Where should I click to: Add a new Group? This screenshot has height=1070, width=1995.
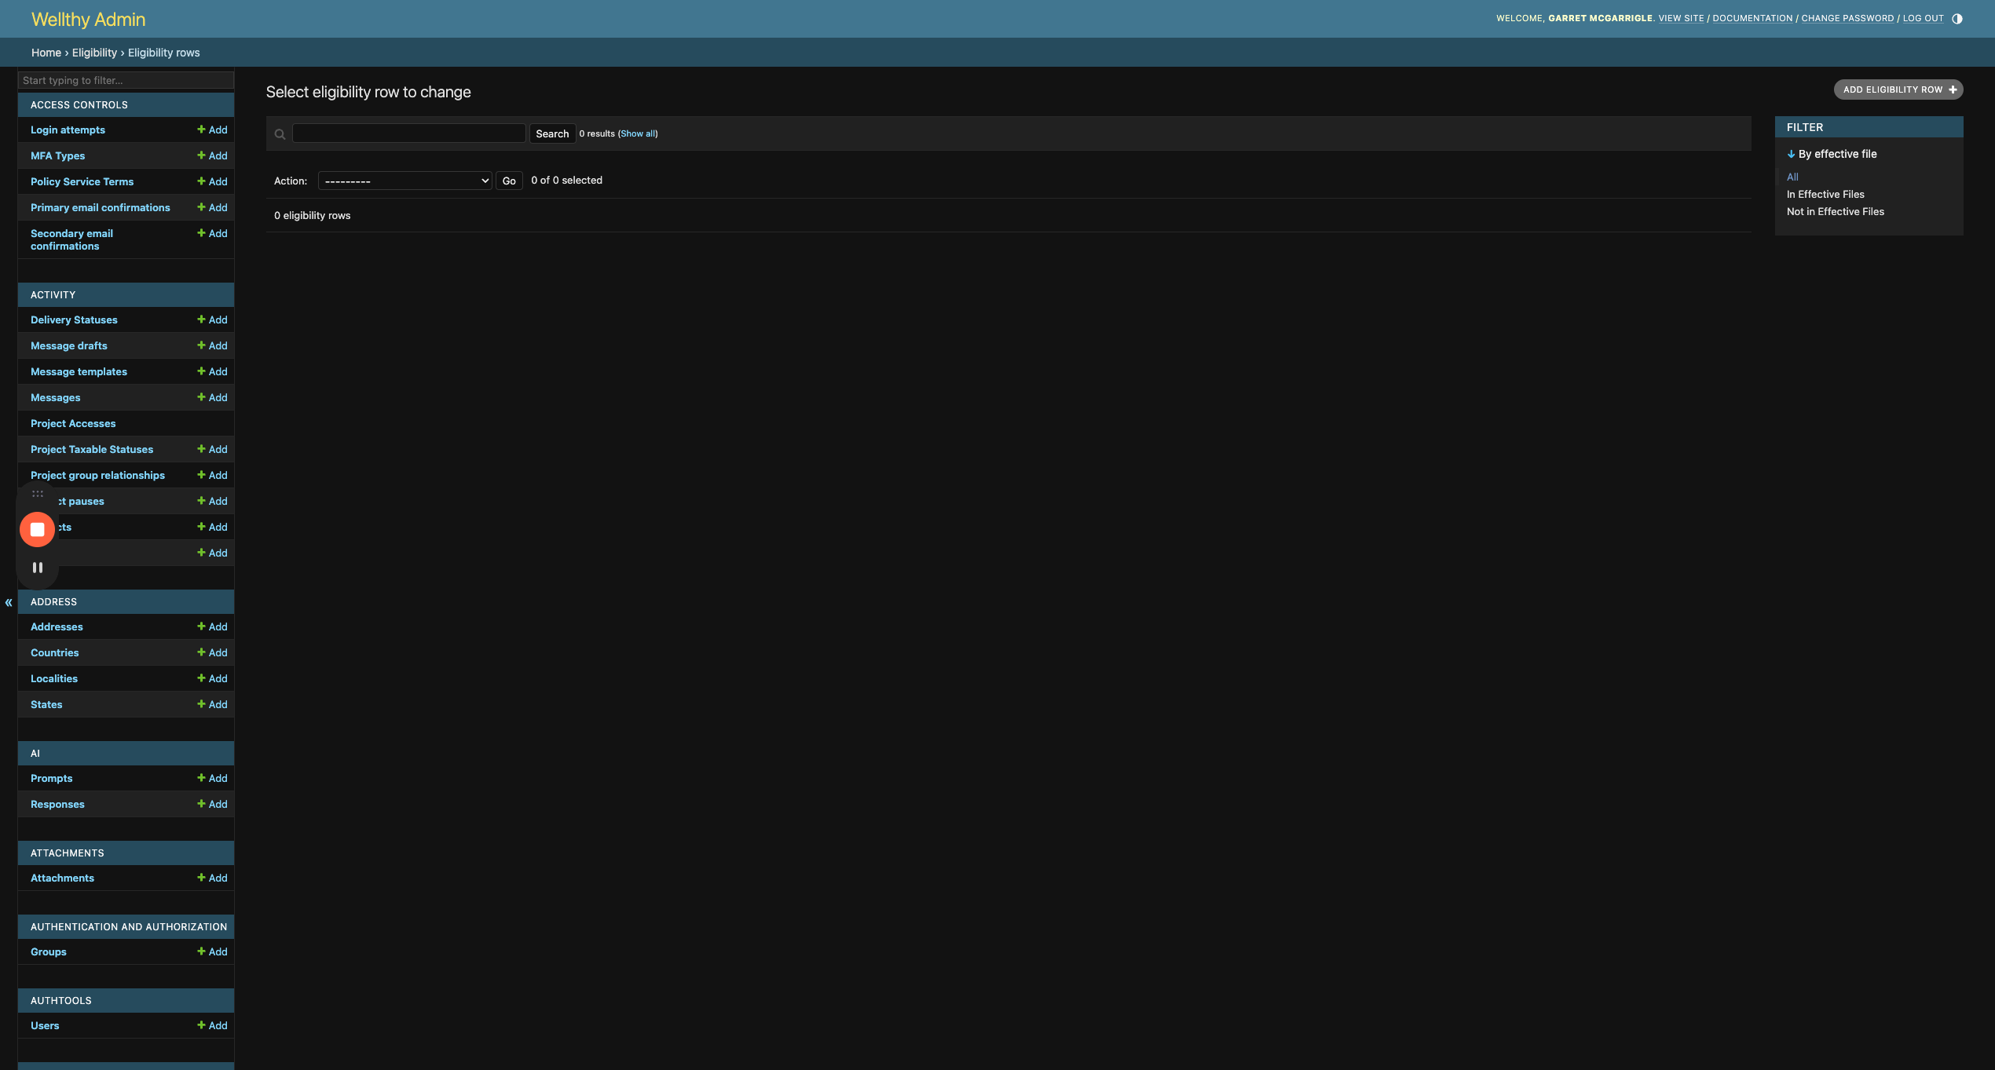212,951
